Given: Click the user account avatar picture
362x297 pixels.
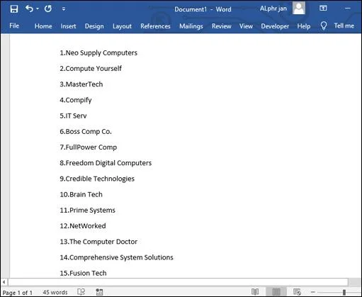Looking at the screenshot, I should [299, 8].
